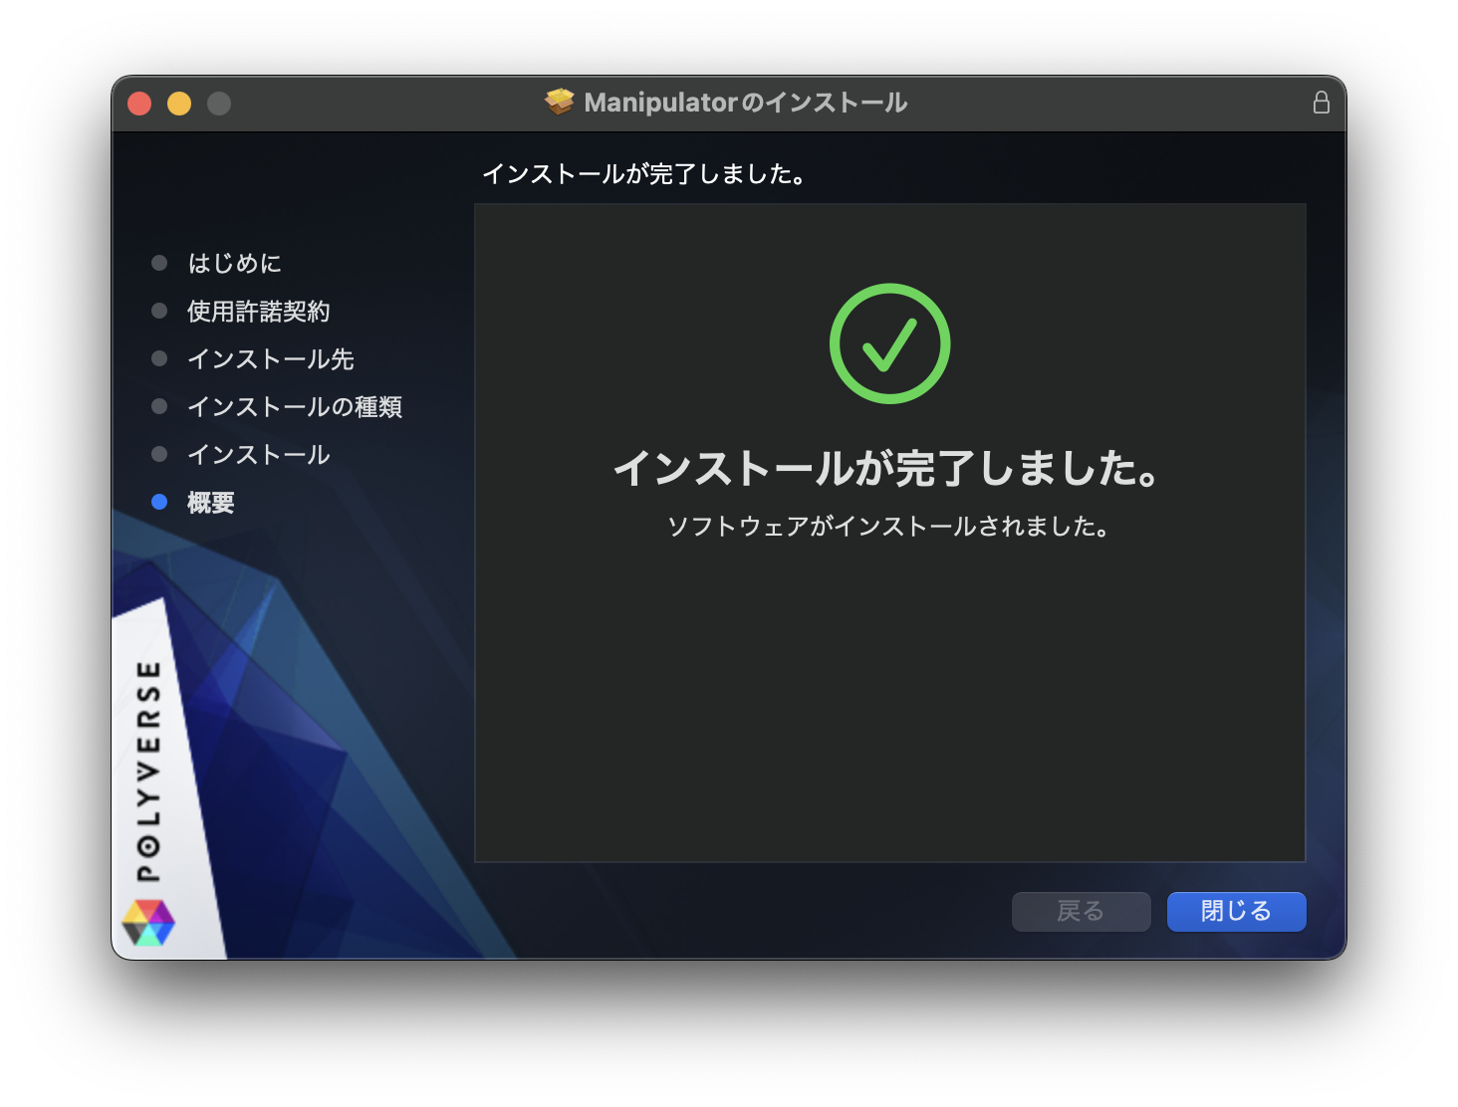Click the lock icon in title bar
1458x1107 pixels.
[x=1321, y=103]
